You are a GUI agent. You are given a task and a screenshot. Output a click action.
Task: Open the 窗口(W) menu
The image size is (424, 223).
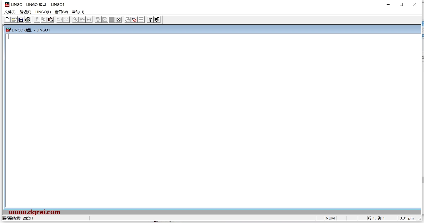[x=61, y=12]
